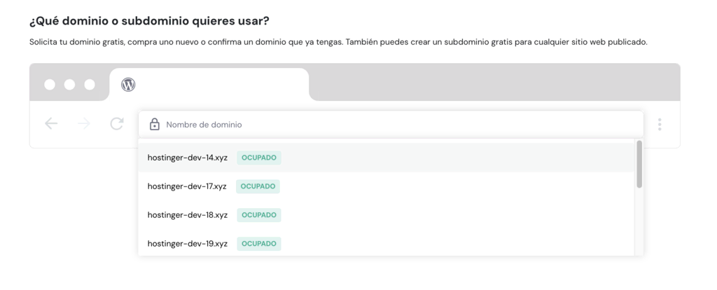Viewport: 717px width, 290px height.
Task: Click OCUPADO badge beside hostinger-dev-19.xyz
Action: (259, 244)
